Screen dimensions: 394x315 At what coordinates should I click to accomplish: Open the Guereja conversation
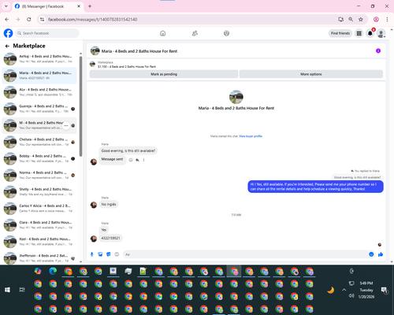39,109
